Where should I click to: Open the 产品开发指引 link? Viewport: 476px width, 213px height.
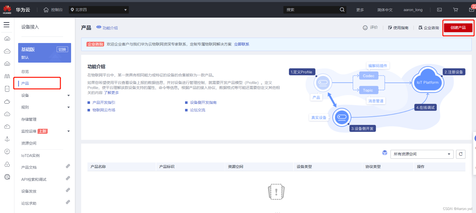coord(104,103)
